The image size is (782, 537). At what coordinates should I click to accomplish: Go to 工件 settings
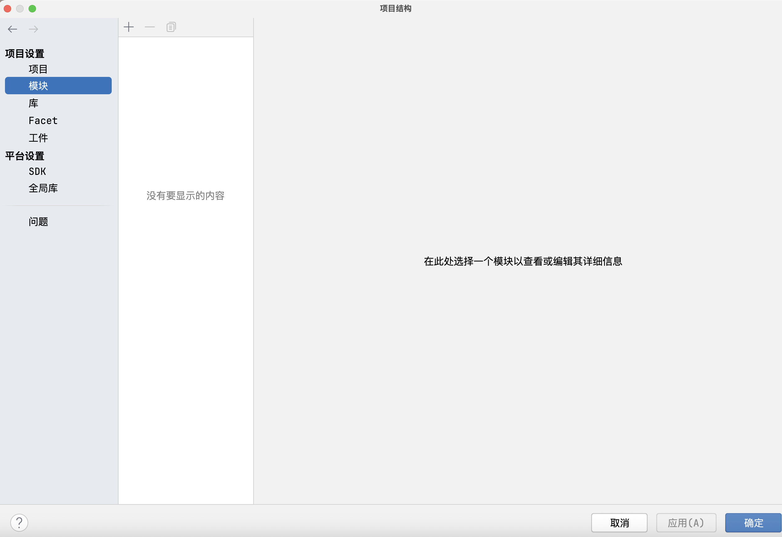coord(38,138)
